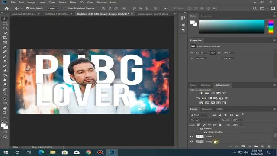Add a Vibrance adjustment
The width and height of the screenshot is (277, 156).
click(x=224, y=93)
